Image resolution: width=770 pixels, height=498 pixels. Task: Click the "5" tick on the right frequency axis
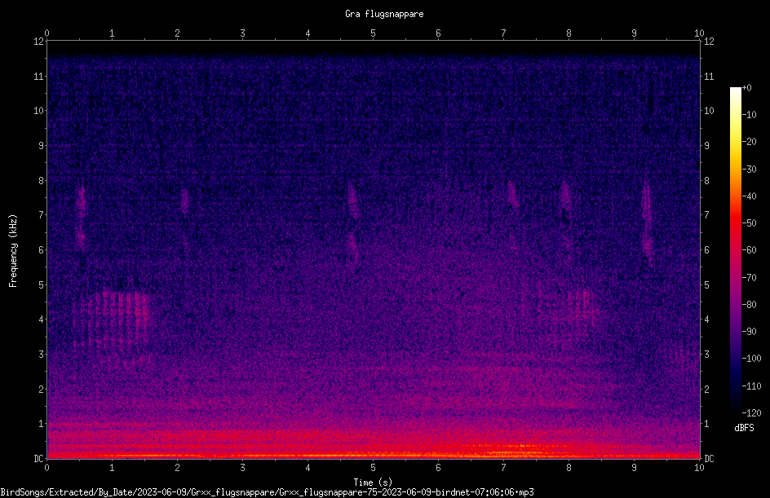point(706,285)
